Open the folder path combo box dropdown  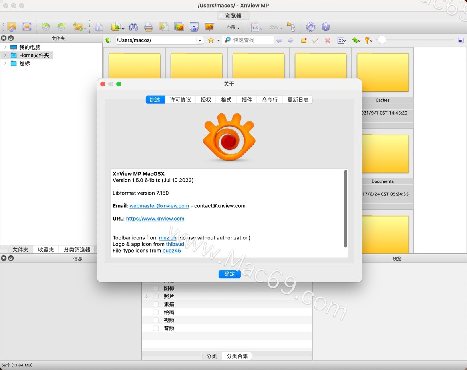(x=199, y=40)
